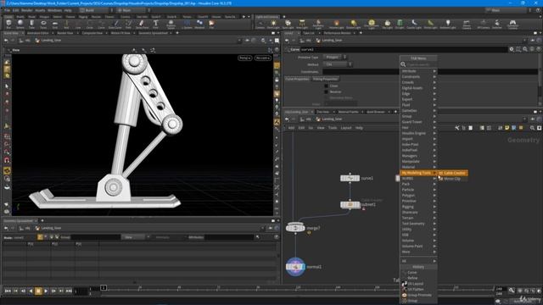Expand the All submenu in Tab Menu

(x=418, y=261)
